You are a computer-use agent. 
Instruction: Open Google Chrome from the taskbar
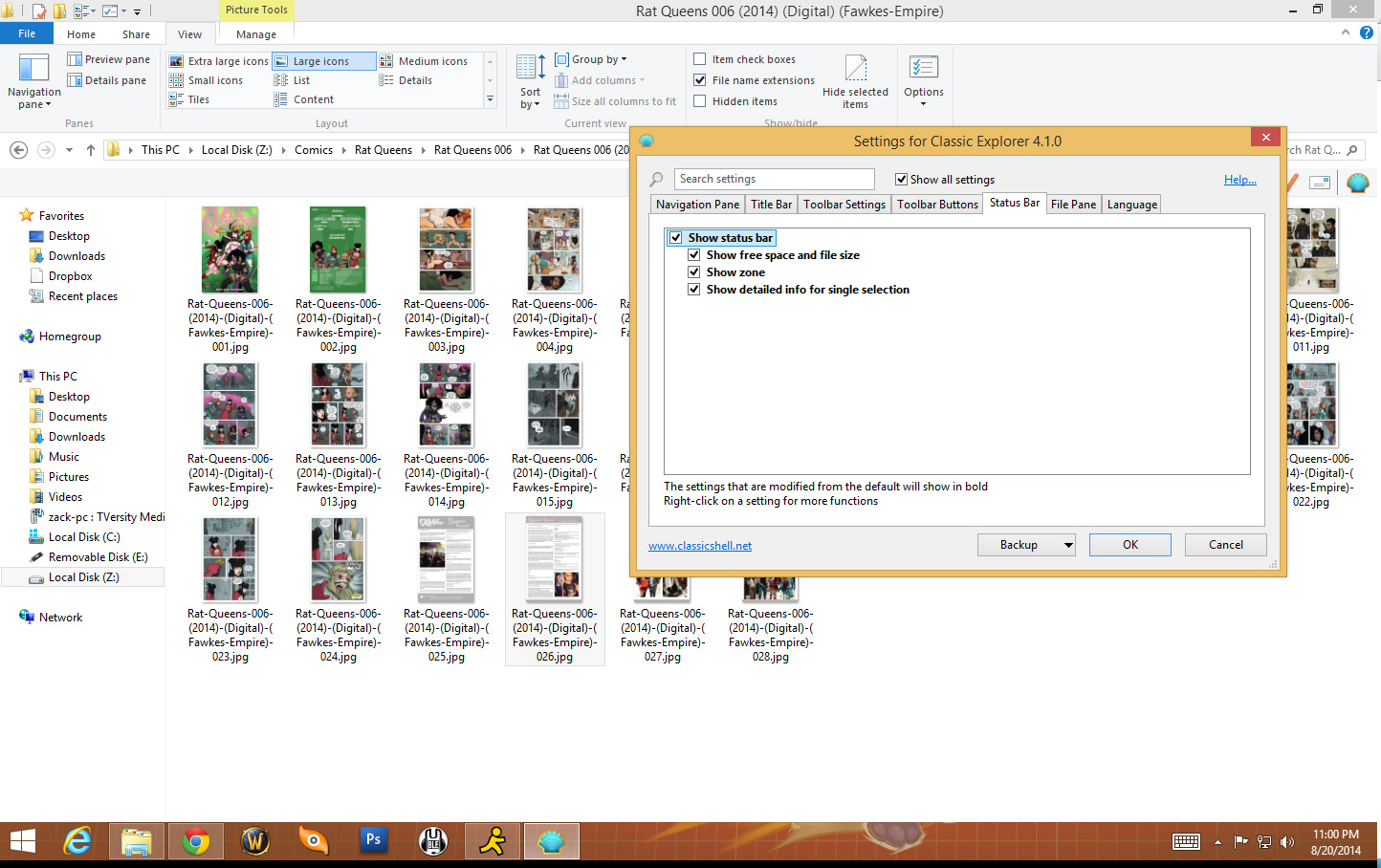coord(196,841)
